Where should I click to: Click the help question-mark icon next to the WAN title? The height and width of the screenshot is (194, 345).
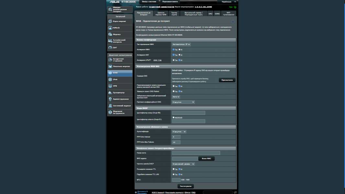click(x=233, y=21)
